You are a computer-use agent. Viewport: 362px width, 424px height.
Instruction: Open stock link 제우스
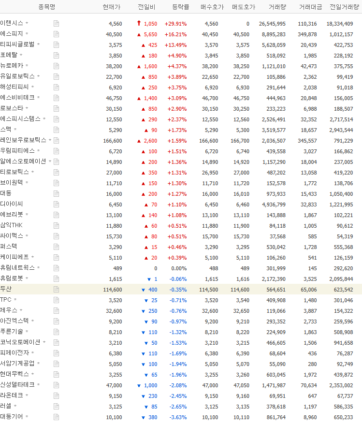click(9, 310)
